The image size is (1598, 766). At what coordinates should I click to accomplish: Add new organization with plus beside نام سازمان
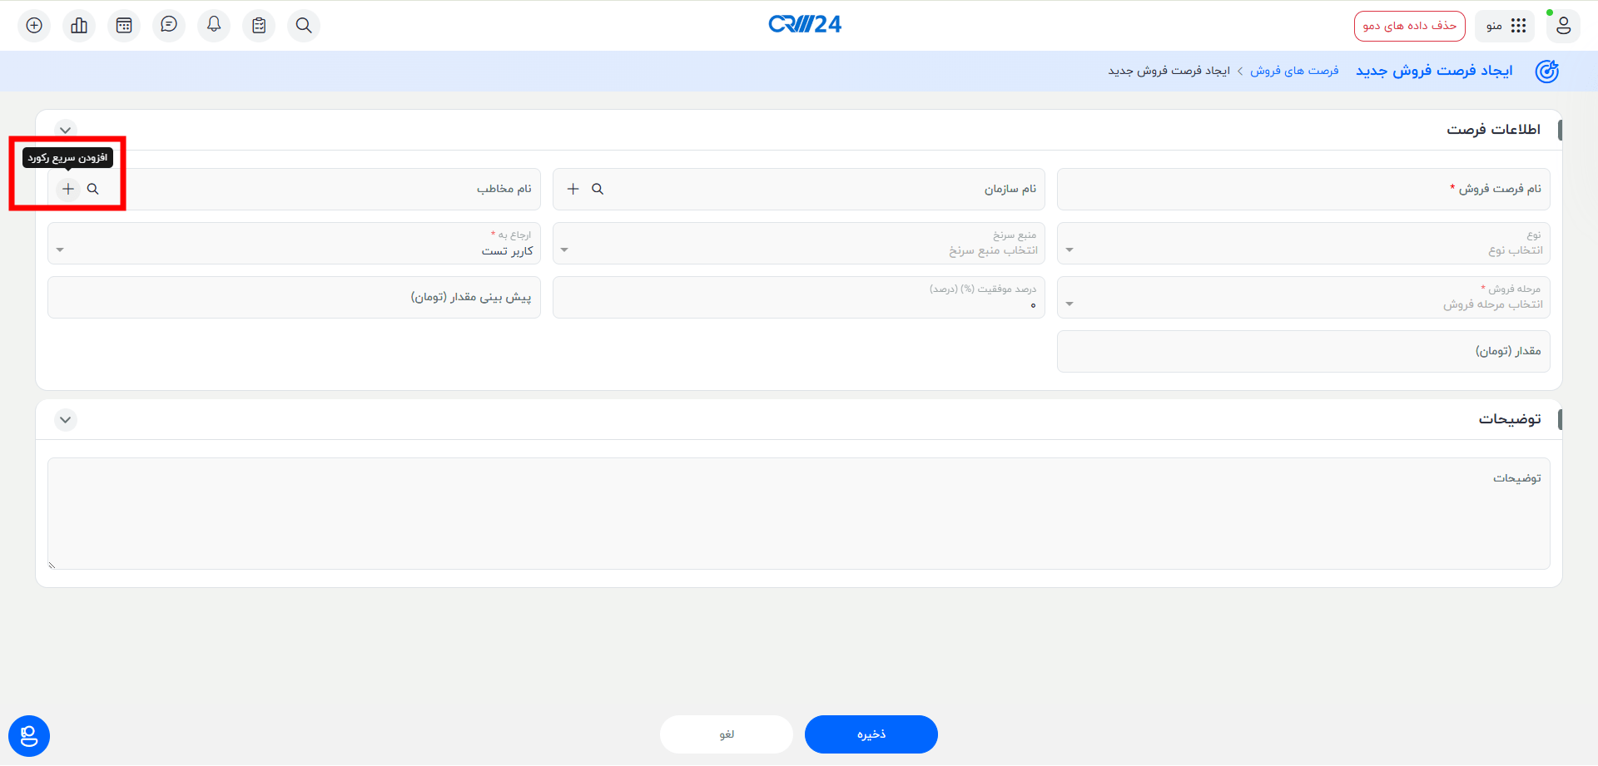coord(573,189)
